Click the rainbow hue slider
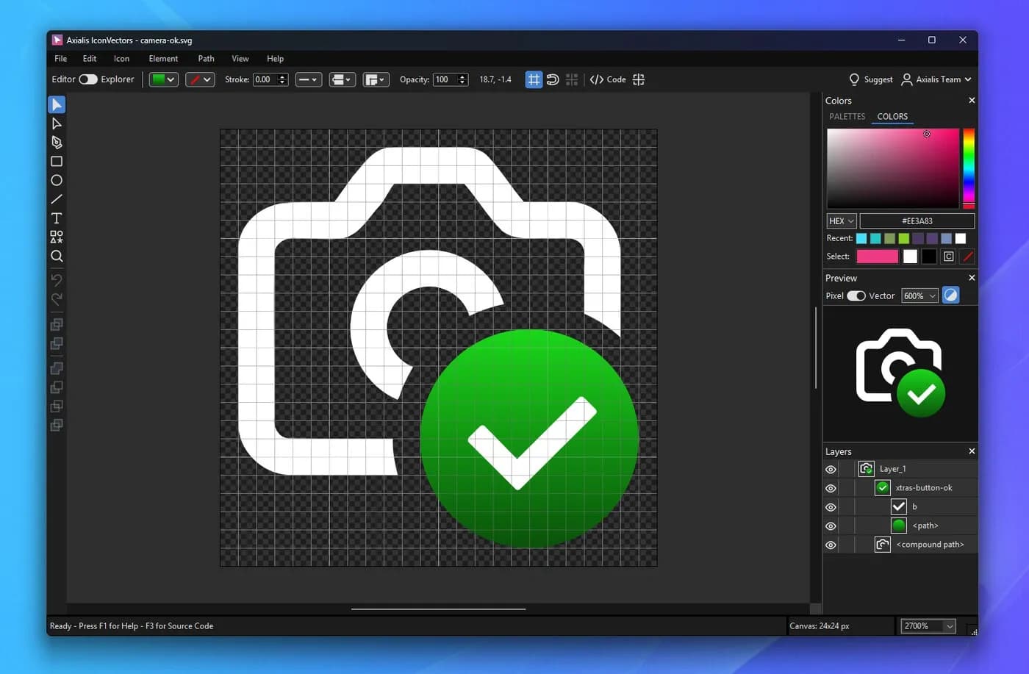Viewport: 1029px width, 674px height. [969, 168]
